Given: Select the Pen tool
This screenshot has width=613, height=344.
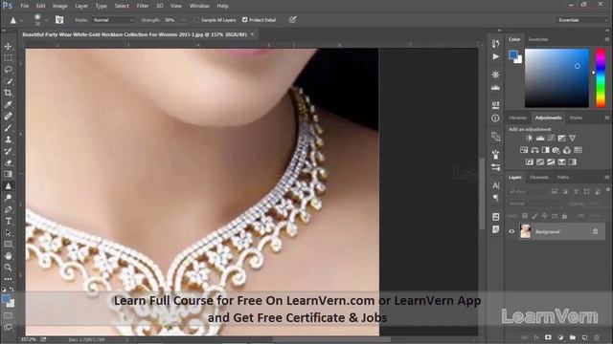Looking at the screenshot, I should tap(8, 209).
